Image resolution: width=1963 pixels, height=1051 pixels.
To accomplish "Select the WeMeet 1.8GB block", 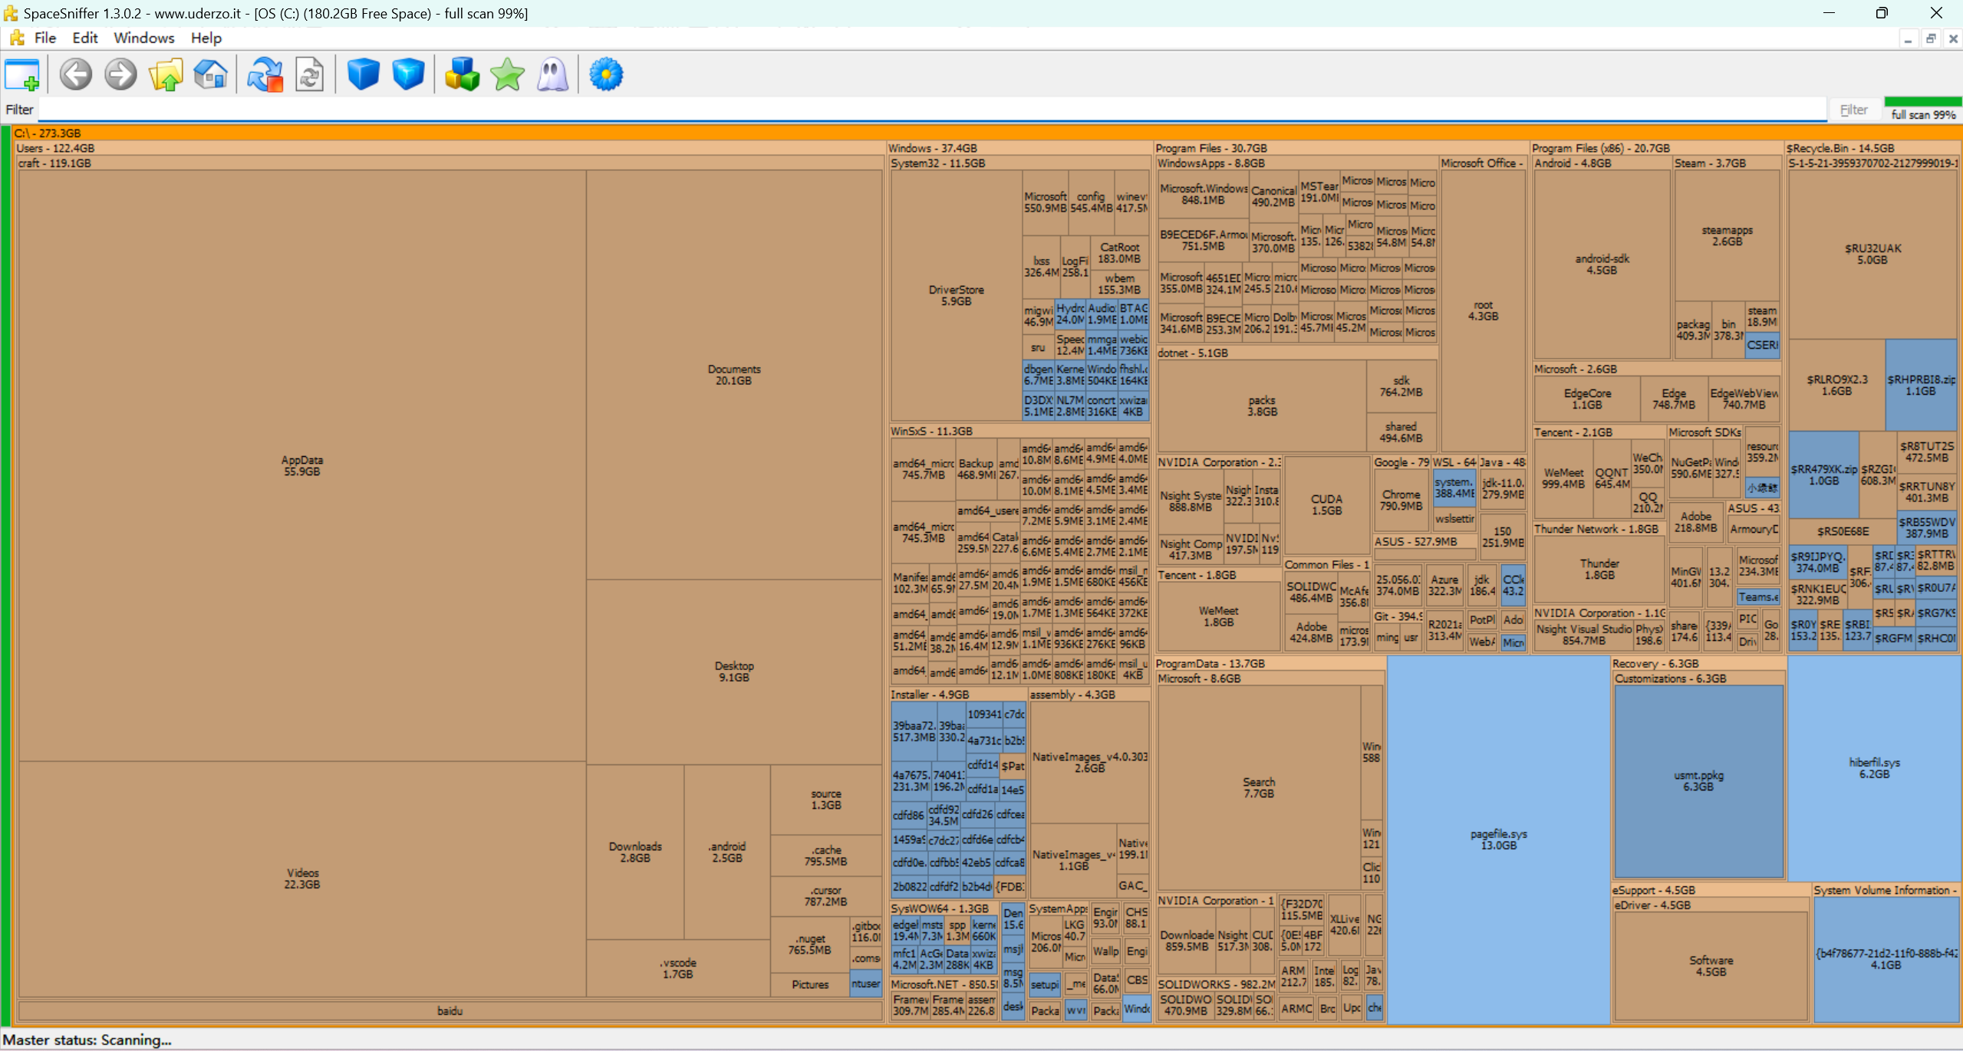I will tap(1218, 616).
